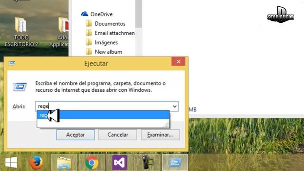Viewport: 304px width, 171px height.
Task: Choose the highlighted autocomplete suggestion
Action: 103,115
